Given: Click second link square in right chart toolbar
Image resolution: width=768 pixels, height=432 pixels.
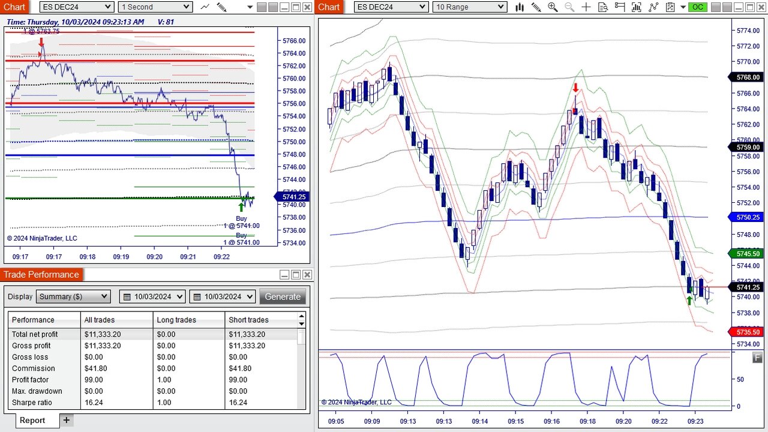Looking at the screenshot, I should tap(727, 7).
